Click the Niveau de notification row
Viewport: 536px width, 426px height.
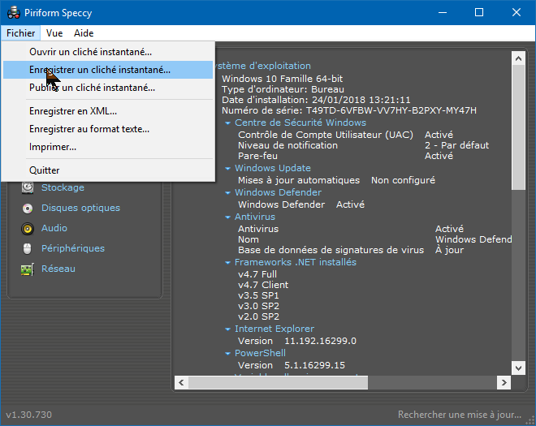tap(363, 145)
